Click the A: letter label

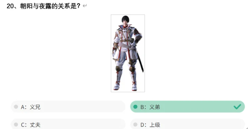tap(24, 107)
